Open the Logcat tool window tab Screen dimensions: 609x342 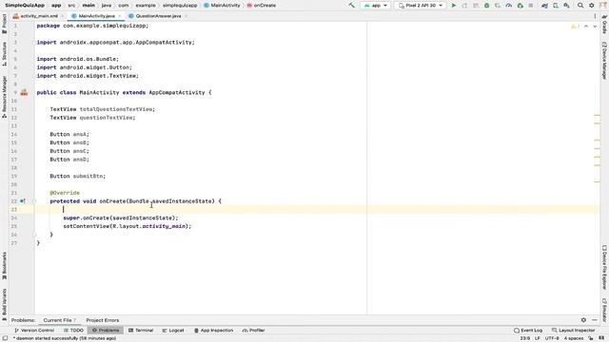[173, 331]
